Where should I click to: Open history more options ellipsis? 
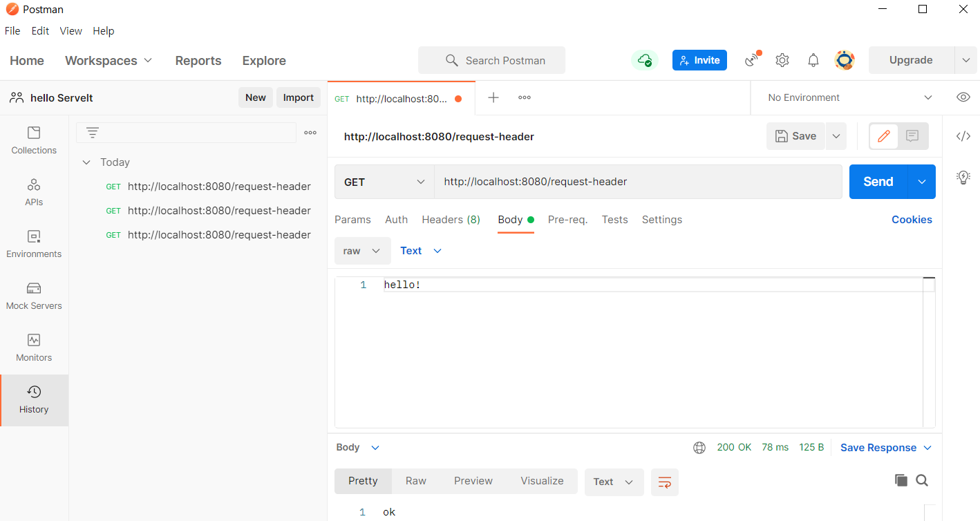[310, 133]
